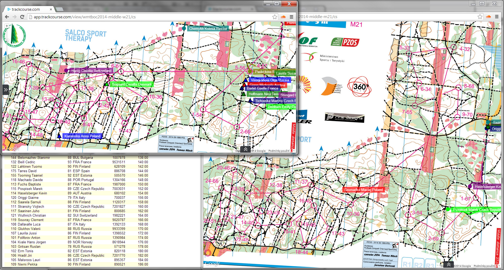Click start time 160:00 of Stransky Vojtech
The image size is (504, 270).
coord(143,206)
